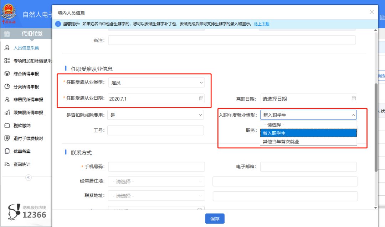
Task: Click the 手机号码 input field
Action: 156,167
